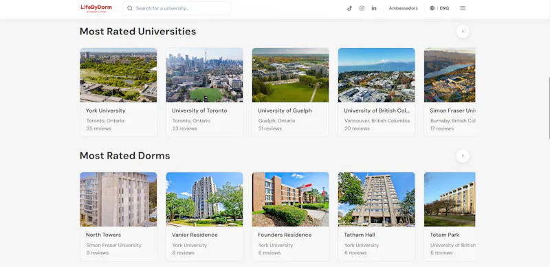Click the Most Rated Universities heading
Screen dimensions: 550x267
138,32
